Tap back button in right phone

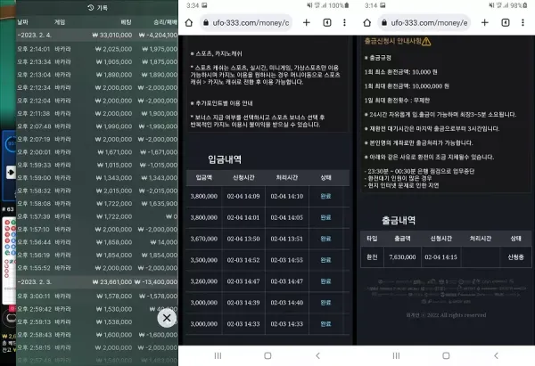[497, 356]
